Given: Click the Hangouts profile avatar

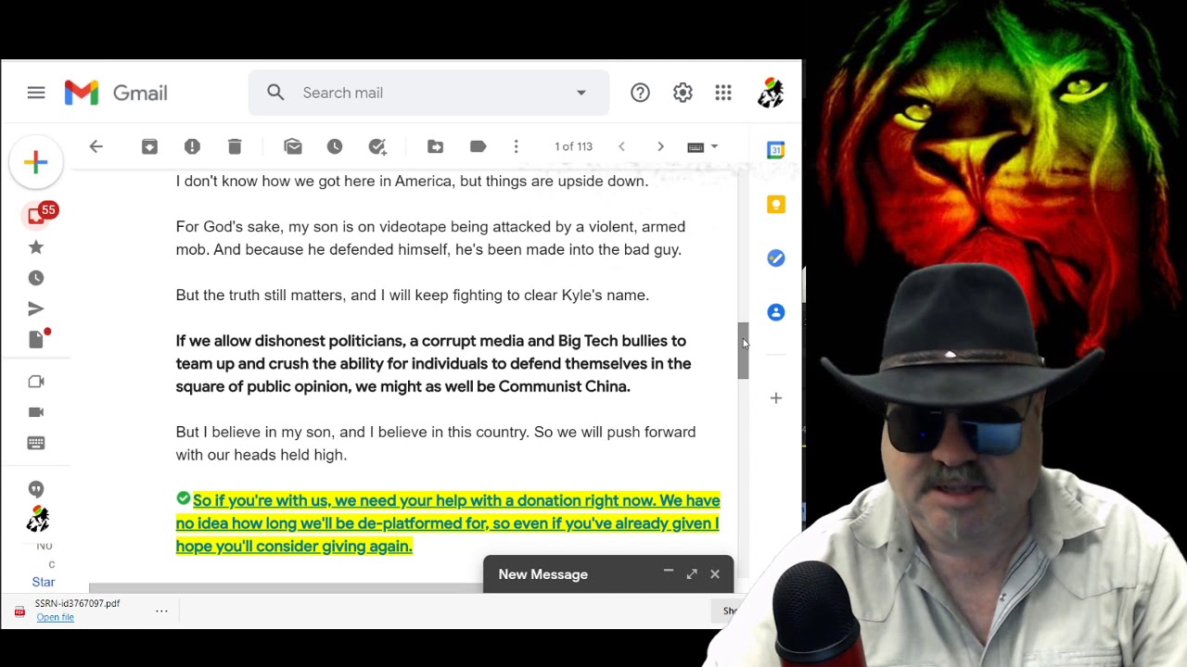Looking at the screenshot, I should (37, 519).
